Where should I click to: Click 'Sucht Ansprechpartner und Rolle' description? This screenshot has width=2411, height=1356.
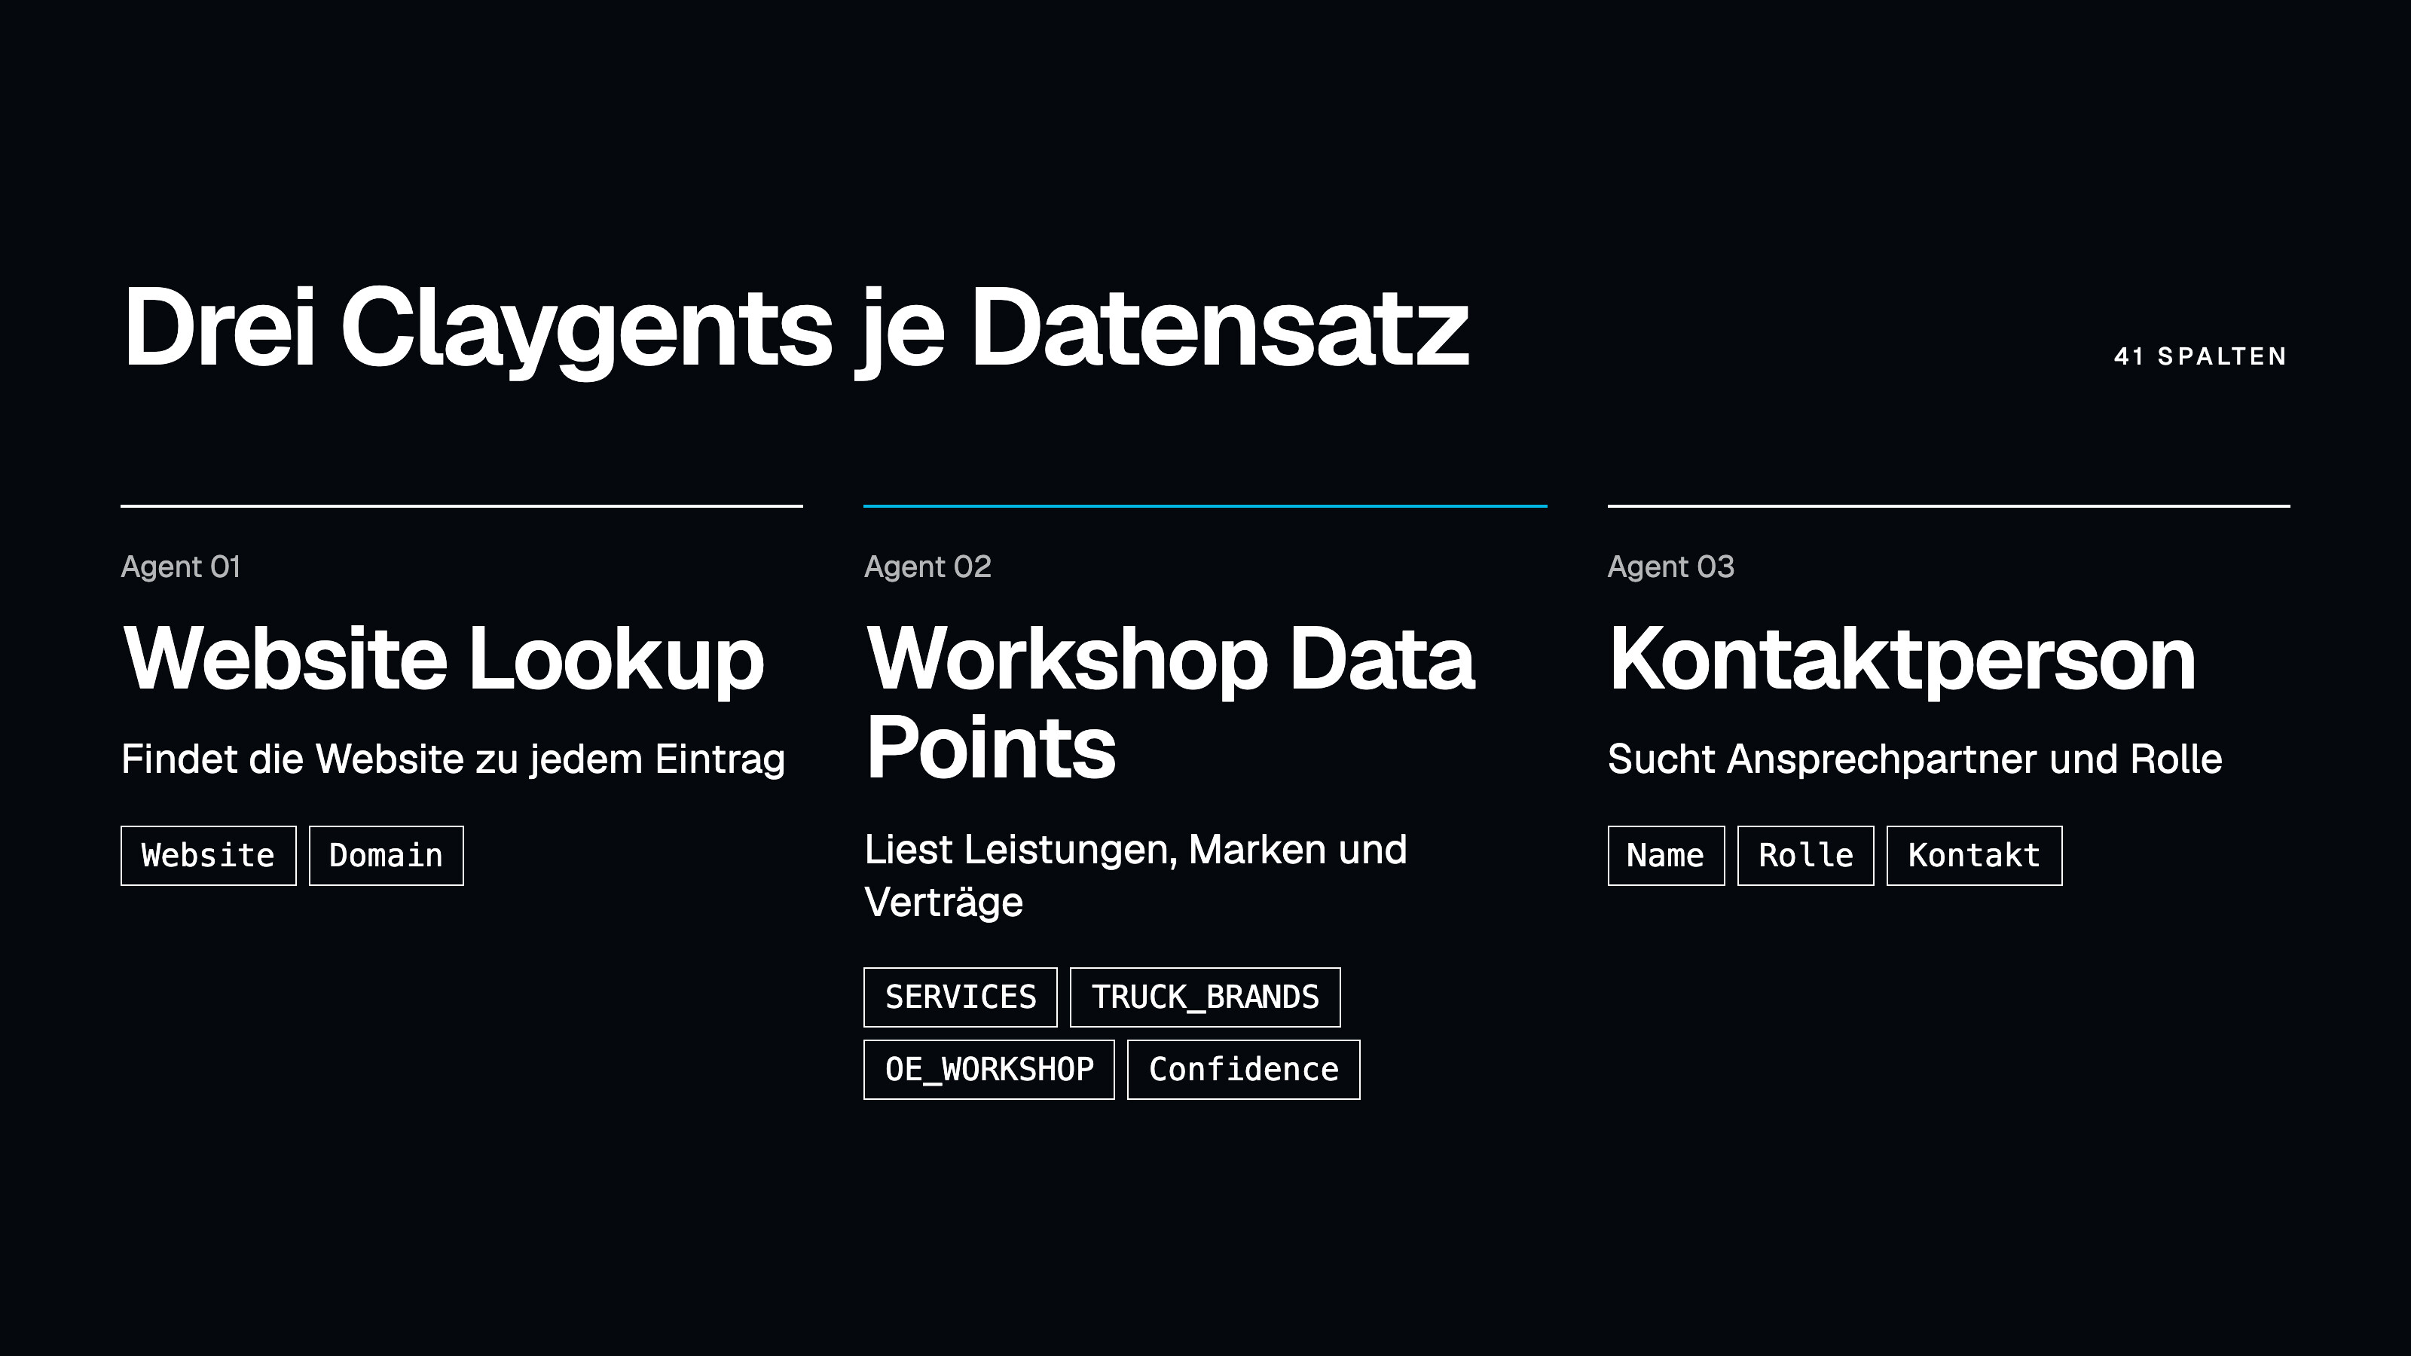click(x=1915, y=759)
